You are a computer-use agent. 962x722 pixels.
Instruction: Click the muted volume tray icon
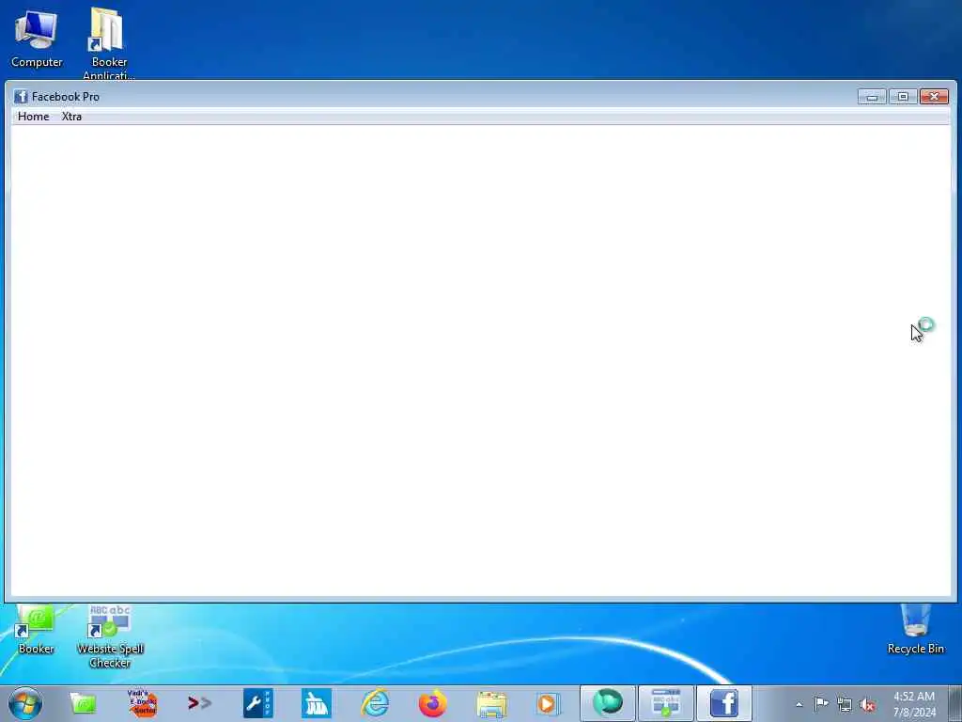[867, 704]
